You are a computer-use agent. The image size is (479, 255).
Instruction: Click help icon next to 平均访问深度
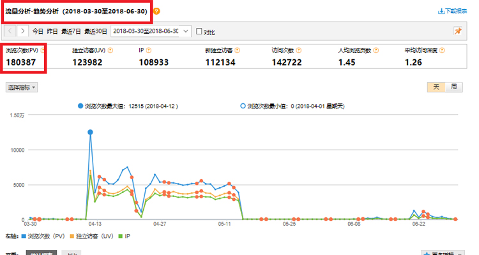tap(441, 50)
